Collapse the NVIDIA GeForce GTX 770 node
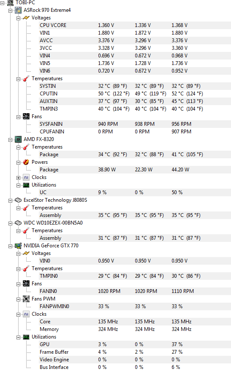This screenshot has height=382, width=231. [x=10, y=246]
